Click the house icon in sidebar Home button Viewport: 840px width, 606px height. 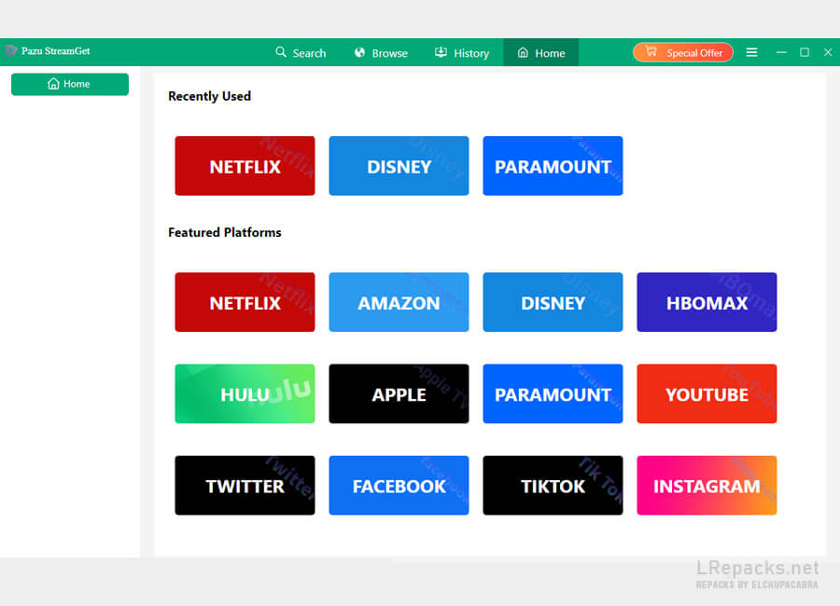pos(53,84)
